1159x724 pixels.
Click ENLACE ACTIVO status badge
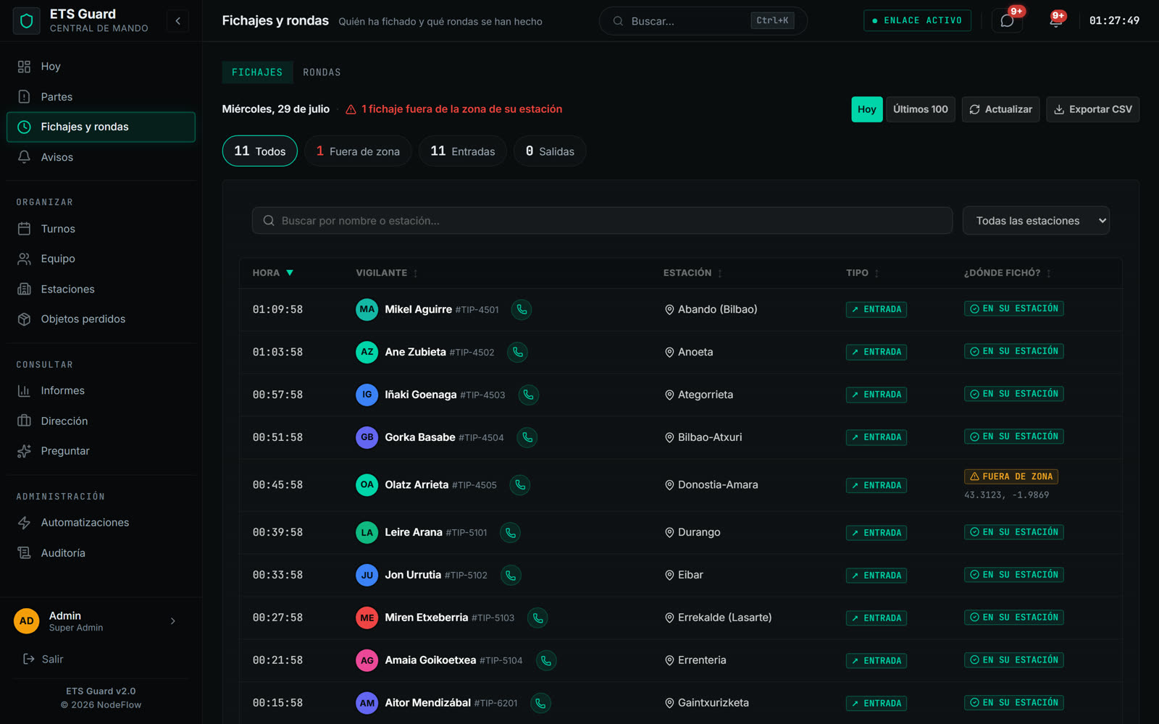pos(917,21)
